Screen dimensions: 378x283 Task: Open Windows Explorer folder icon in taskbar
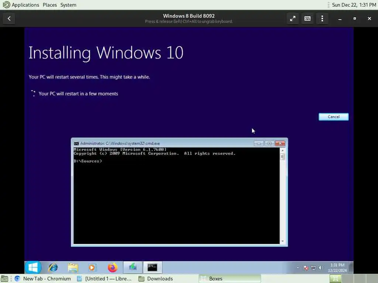coord(73,268)
